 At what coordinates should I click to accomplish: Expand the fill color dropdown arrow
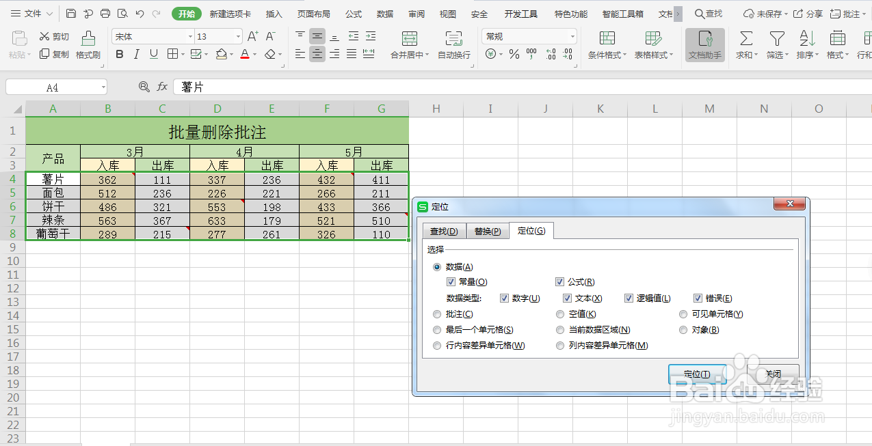pyautogui.click(x=232, y=55)
